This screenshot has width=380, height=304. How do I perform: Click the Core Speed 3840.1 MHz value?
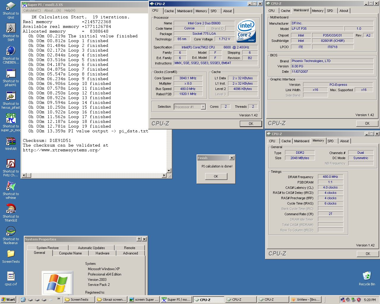tap(188, 78)
